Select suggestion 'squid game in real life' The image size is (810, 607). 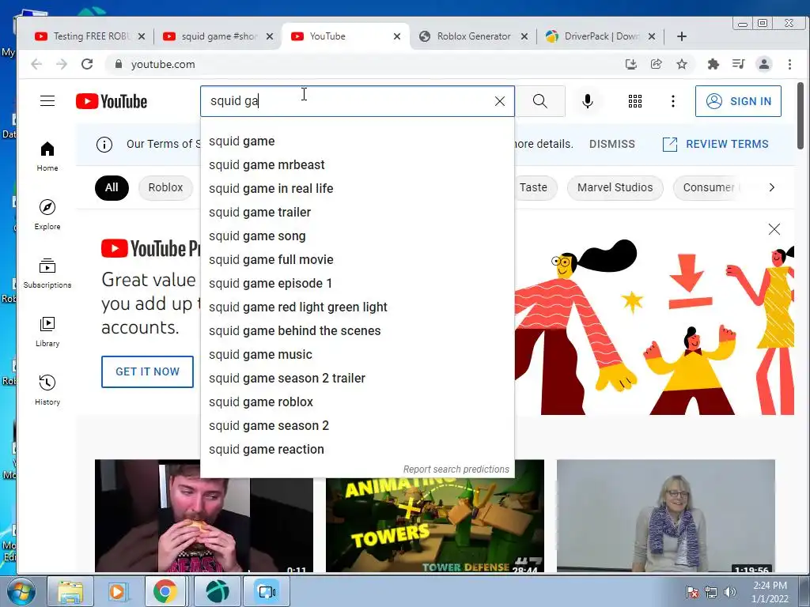click(358, 188)
